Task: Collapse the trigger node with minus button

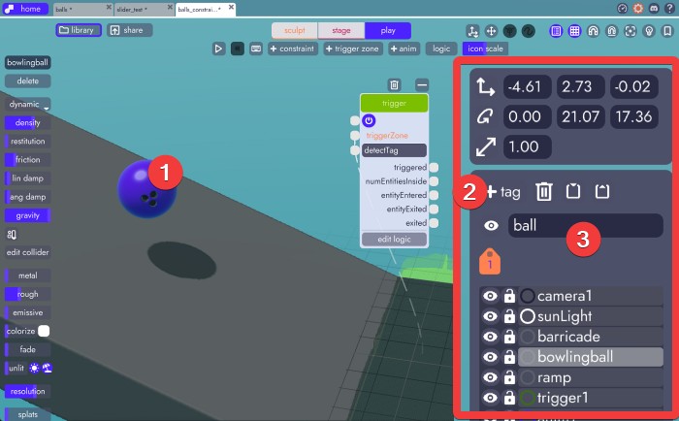Action: point(422,85)
